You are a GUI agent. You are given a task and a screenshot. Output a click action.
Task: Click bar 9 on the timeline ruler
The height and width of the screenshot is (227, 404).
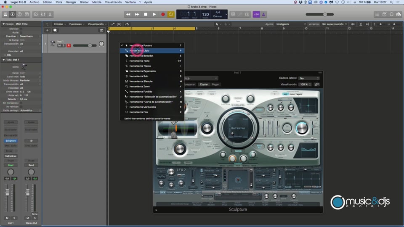point(284,29)
